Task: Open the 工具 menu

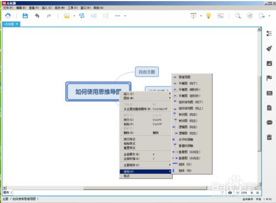Action: (x=72, y=8)
